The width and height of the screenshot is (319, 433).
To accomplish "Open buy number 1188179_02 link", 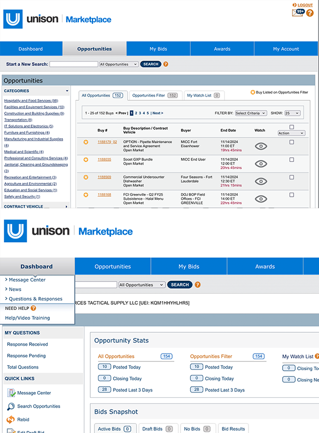I will [x=107, y=142].
